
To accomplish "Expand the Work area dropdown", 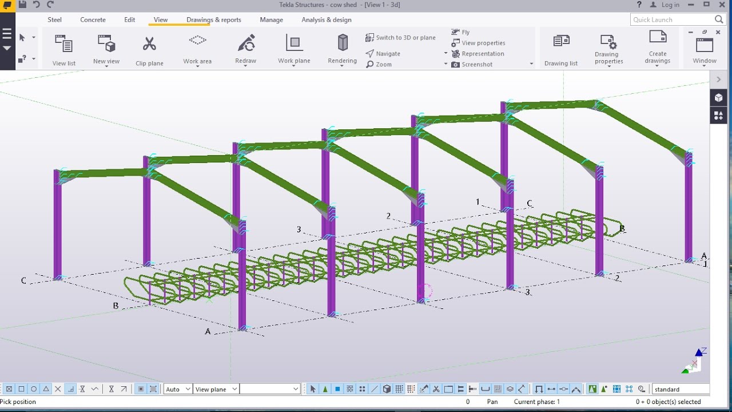I will (197, 65).
